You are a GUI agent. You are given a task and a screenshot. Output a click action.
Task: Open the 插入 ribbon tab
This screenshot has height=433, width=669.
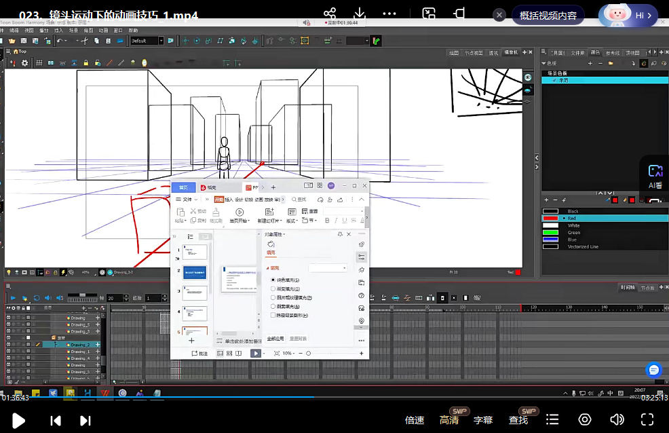[229, 200]
